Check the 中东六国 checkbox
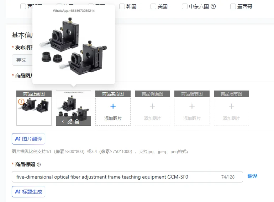 [x=185, y=6]
